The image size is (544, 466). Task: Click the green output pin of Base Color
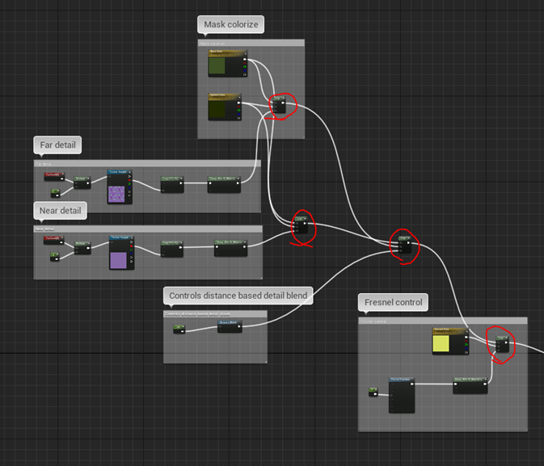coord(245,66)
